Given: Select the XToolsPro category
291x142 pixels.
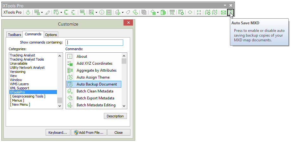Looking at the screenshot, I should [x=33, y=92].
